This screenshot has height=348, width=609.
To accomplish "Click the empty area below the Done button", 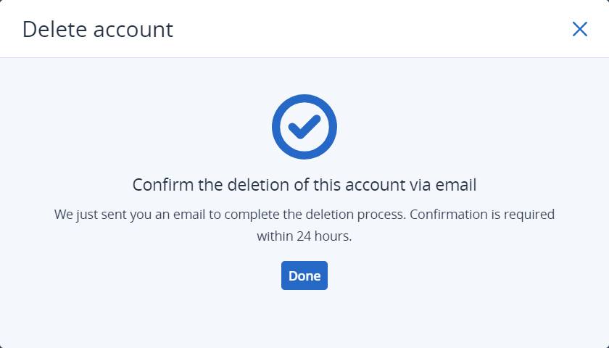I will pos(304,318).
